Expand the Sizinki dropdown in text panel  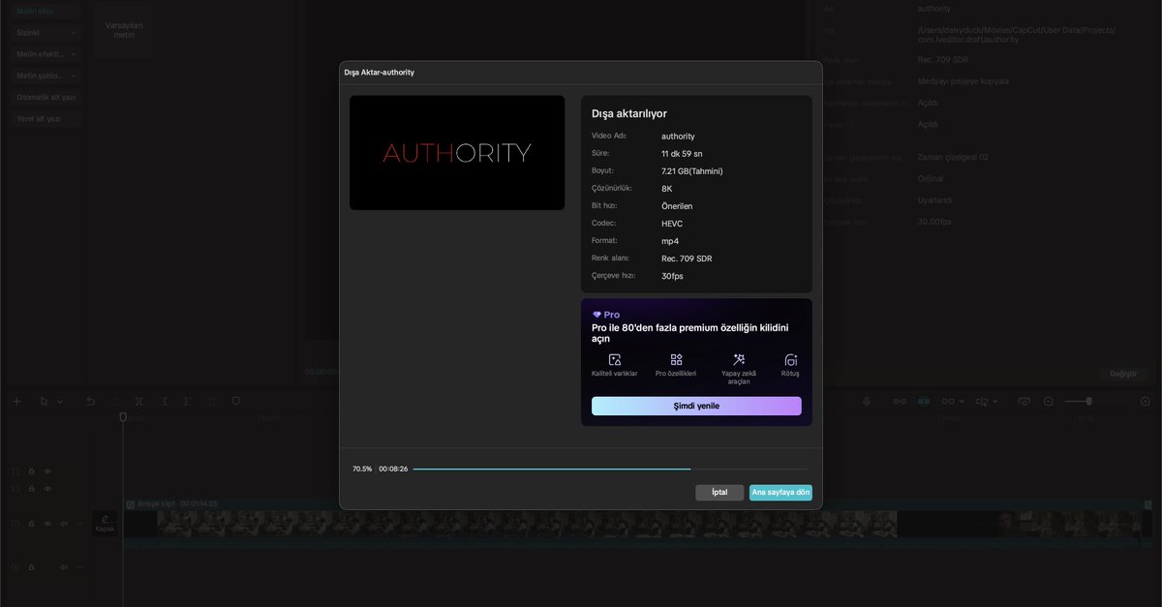tap(74, 32)
